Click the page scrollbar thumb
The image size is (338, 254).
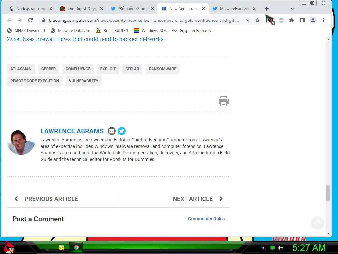tap(328, 193)
